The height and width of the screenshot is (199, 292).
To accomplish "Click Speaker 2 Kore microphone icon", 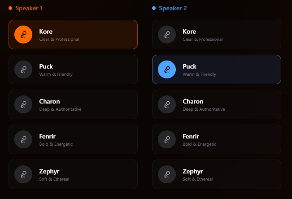I will (x=167, y=35).
